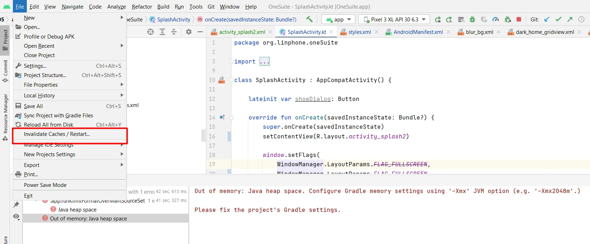Click the Git Update Project blue arrow
Image resolution: width=590 pixels, height=244 pixels.
click(547, 19)
